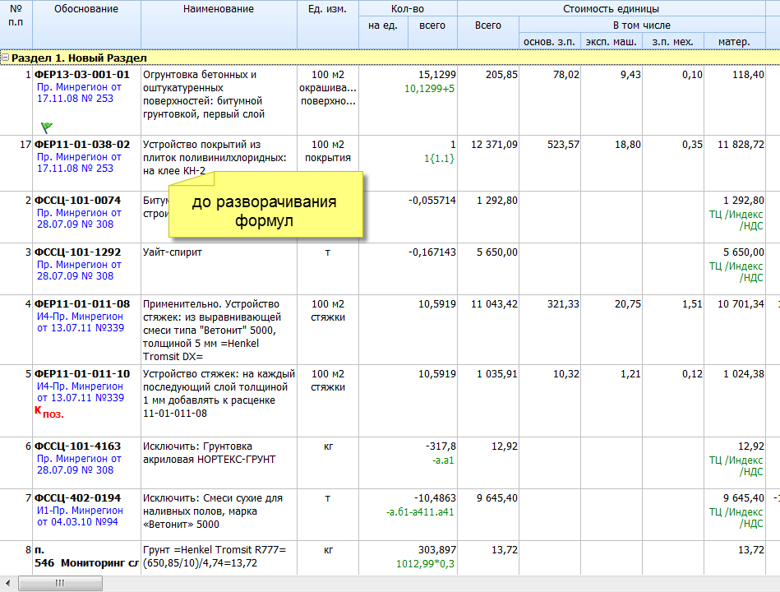
Task: Click the green formula '1{1.1}'
Action: point(439,159)
